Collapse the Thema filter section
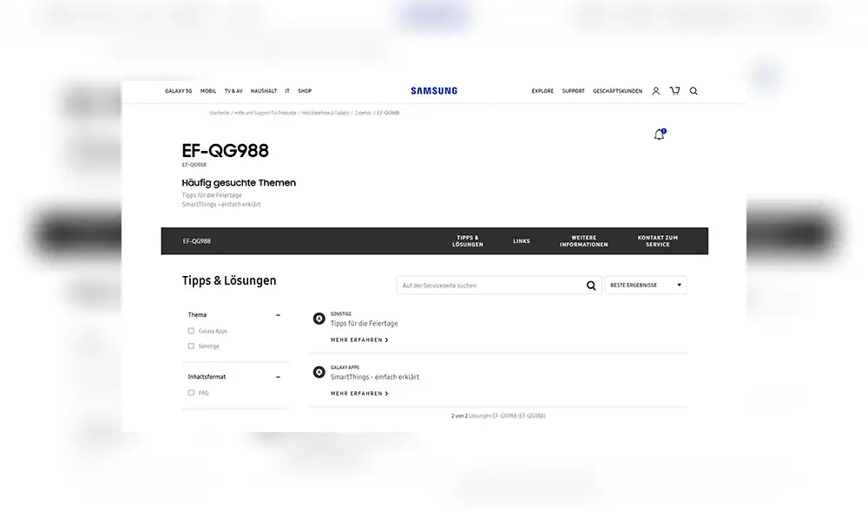The height and width of the screenshot is (512, 868). pyautogui.click(x=278, y=314)
